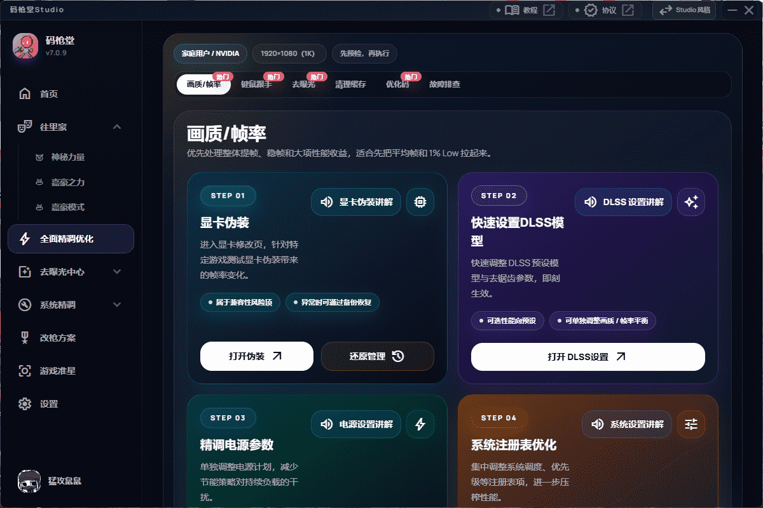Click the 先预检，再执行 chip
The width and height of the screenshot is (763, 508).
[365, 53]
